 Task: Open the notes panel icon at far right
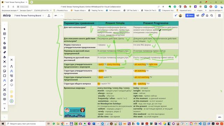click(219, 15)
